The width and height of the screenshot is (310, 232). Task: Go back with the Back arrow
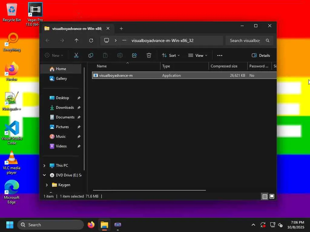[x=48, y=40]
